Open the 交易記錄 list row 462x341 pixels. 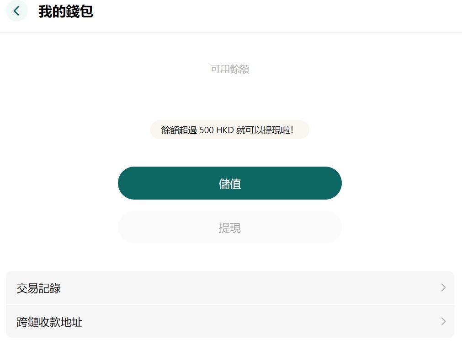click(230, 287)
